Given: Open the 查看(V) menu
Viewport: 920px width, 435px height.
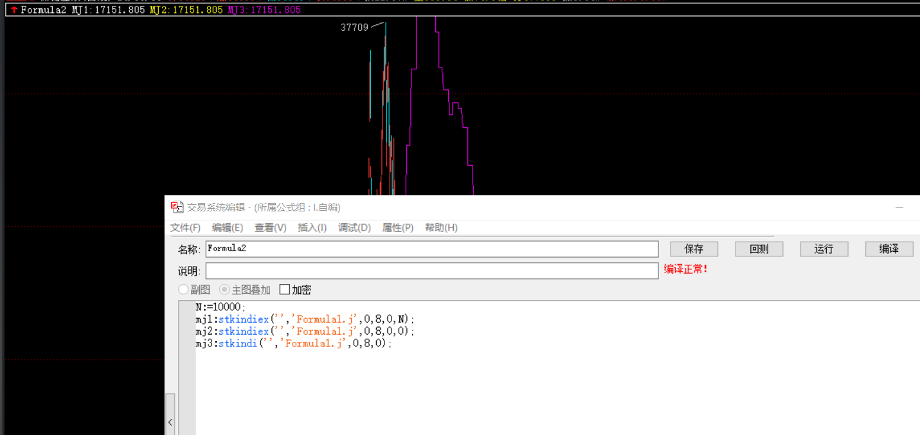Looking at the screenshot, I should point(271,227).
